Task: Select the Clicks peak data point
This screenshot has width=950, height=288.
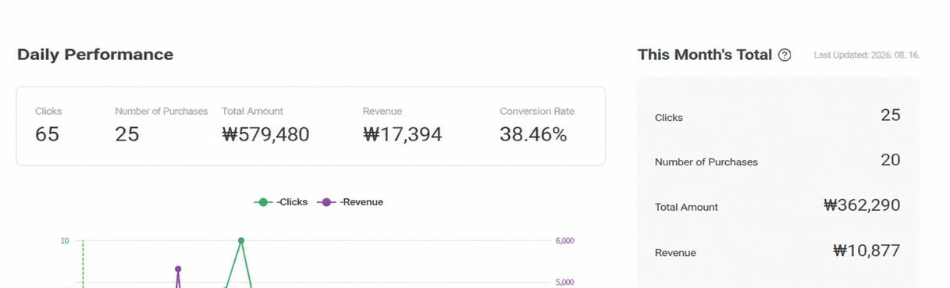Action: [x=241, y=241]
